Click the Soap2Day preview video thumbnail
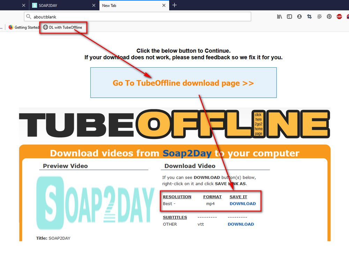349x268 pixels. click(95, 203)
